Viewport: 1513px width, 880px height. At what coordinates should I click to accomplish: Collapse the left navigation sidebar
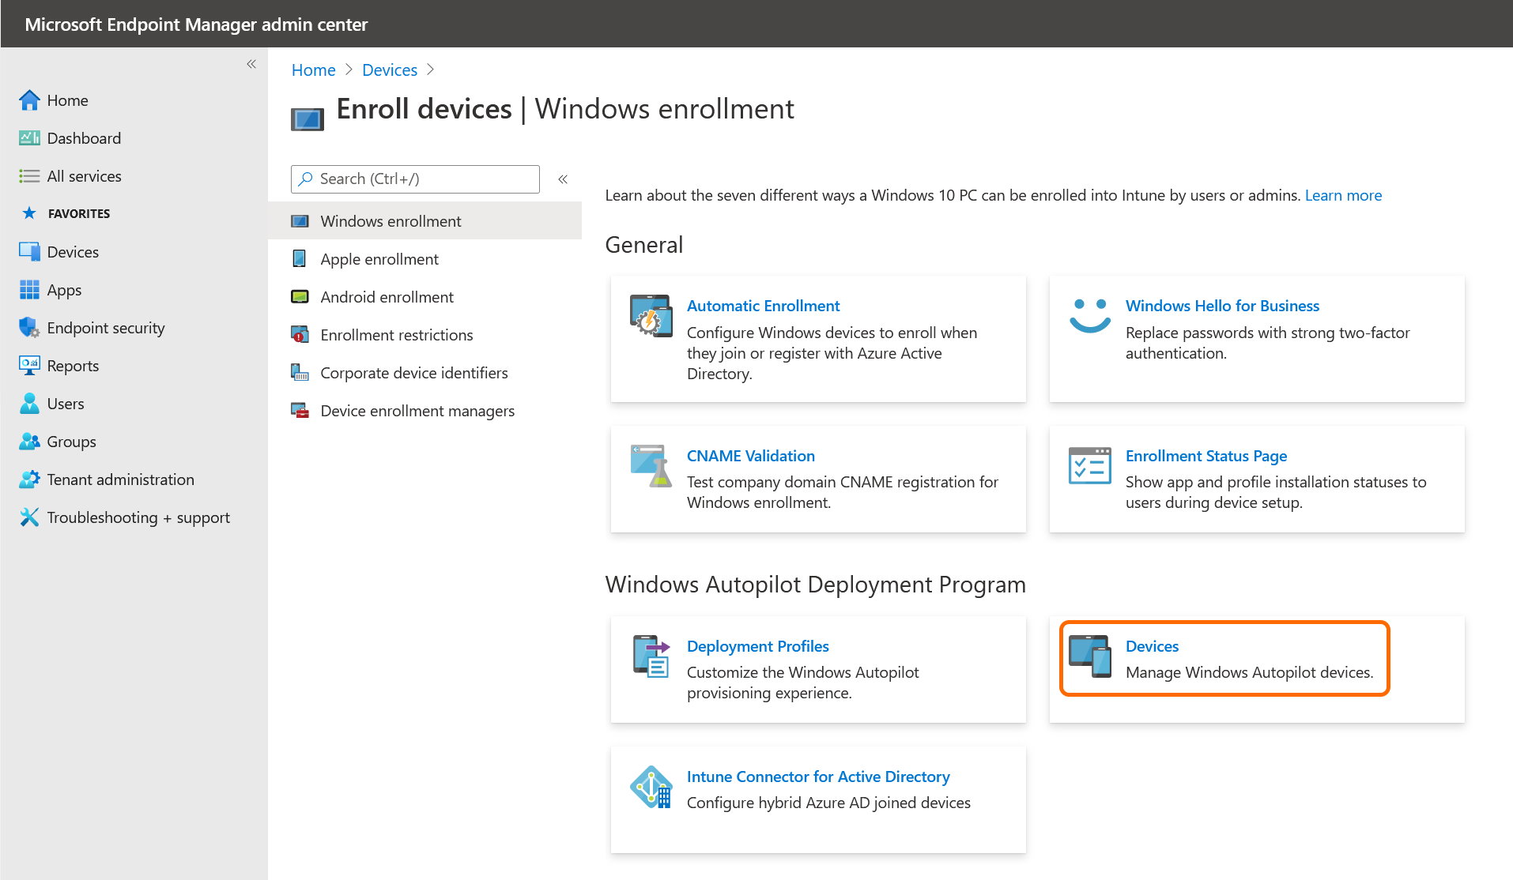[x=251, y=64]
